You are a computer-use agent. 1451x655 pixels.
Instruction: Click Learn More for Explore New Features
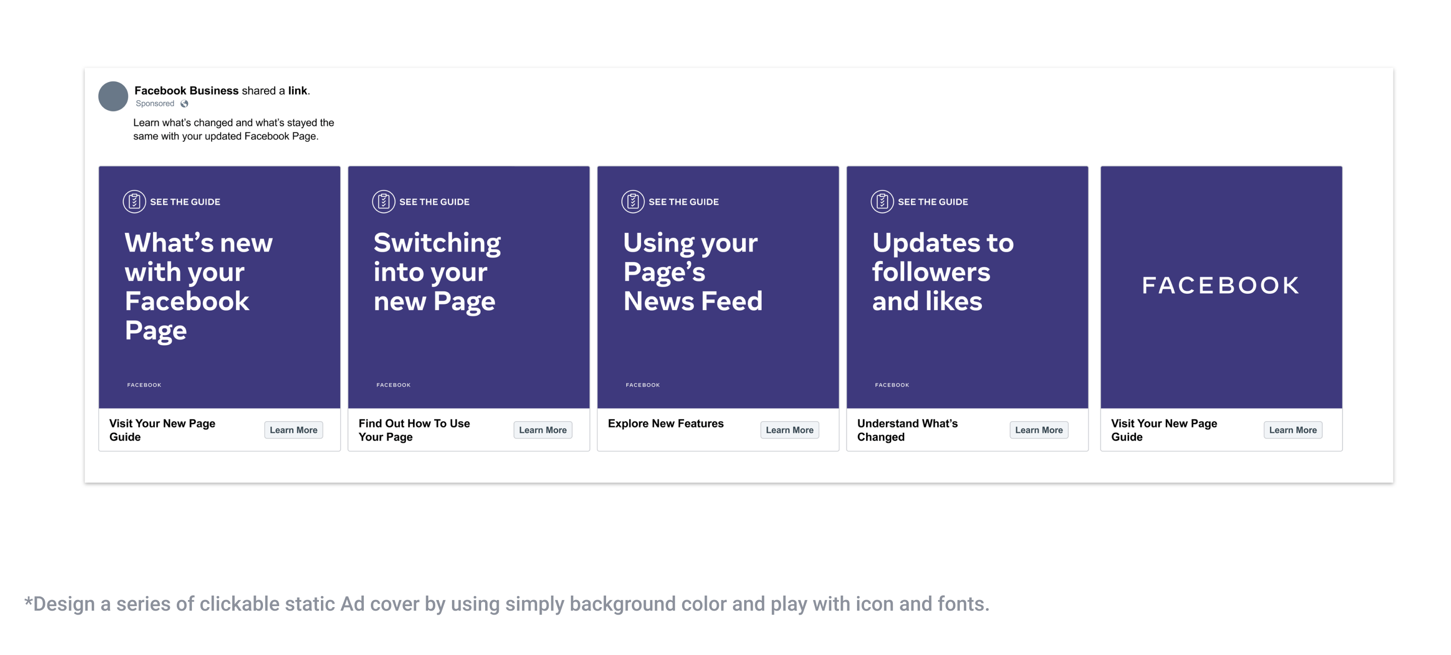789,430
